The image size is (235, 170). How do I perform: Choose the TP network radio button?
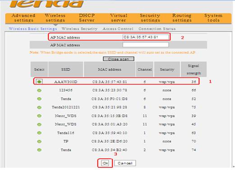pyautogui.click(x=39, y=142)
